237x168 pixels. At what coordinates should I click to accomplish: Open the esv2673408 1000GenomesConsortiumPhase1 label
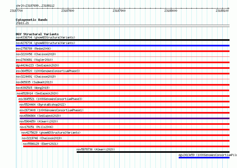[x=51, y=110]
